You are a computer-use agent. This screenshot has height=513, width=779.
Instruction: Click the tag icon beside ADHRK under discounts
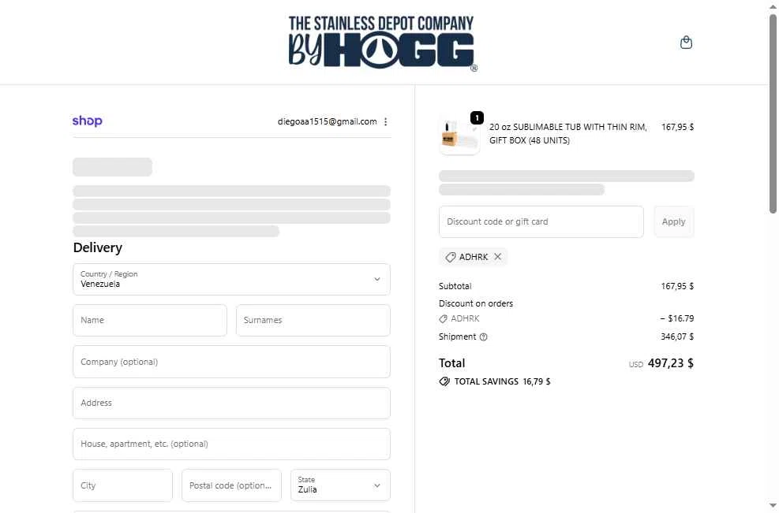click(443, 319)
